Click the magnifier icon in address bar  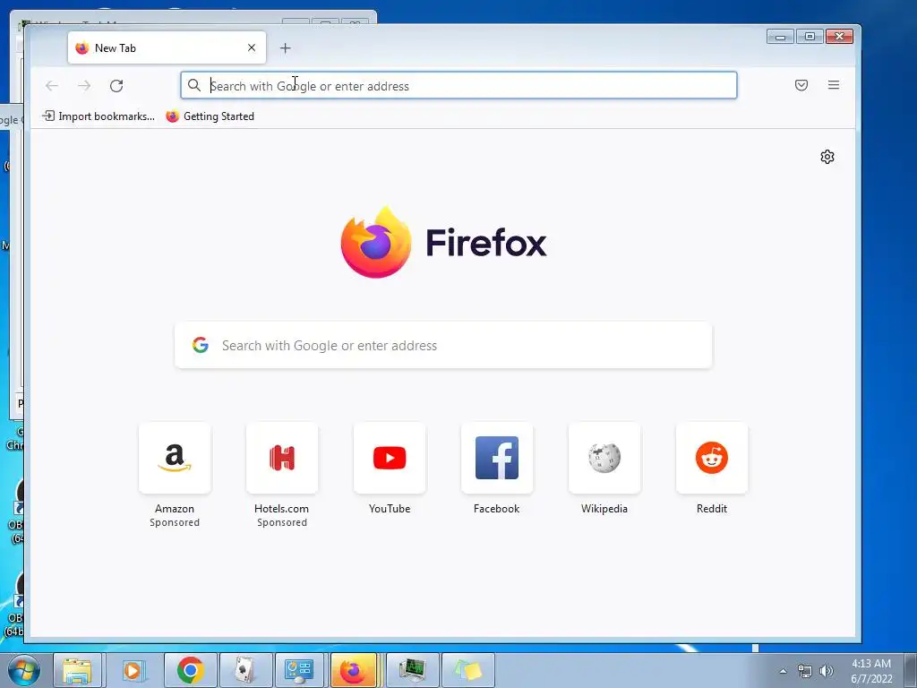click(x=194, y=85)
